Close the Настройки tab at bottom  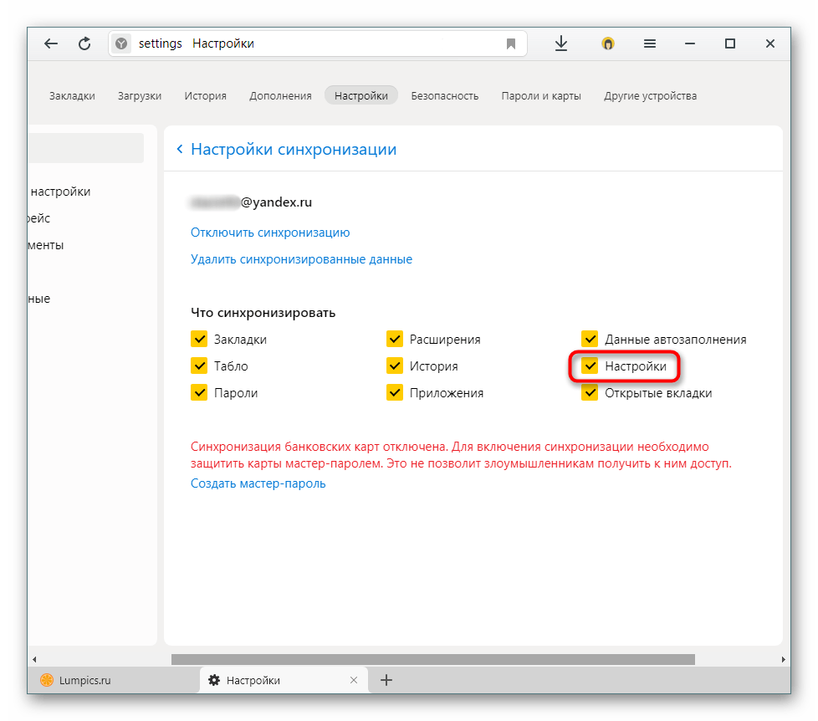pyautogui.click(x=354, y=680)
